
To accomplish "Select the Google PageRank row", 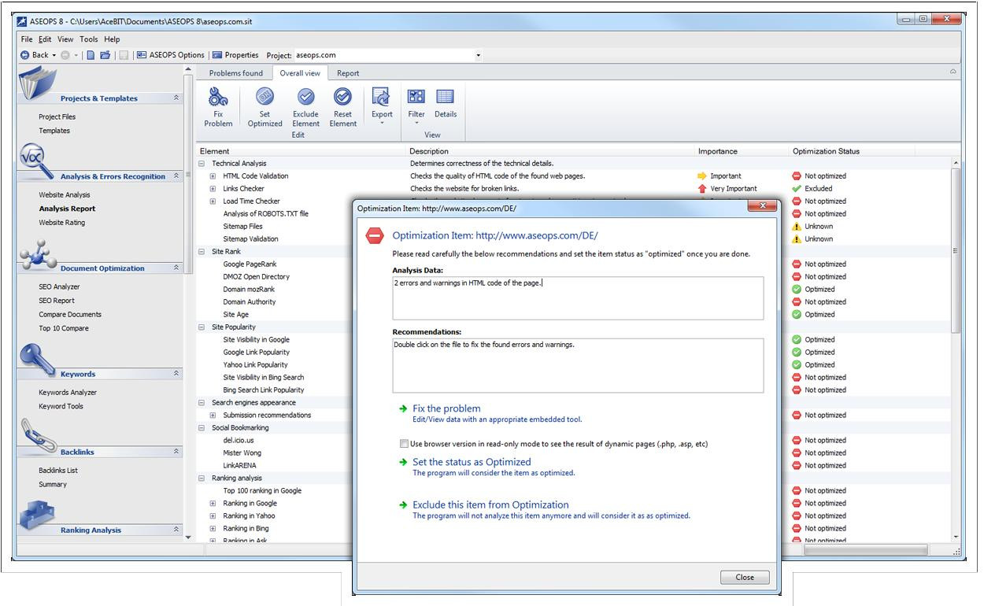I will (250, 264).
